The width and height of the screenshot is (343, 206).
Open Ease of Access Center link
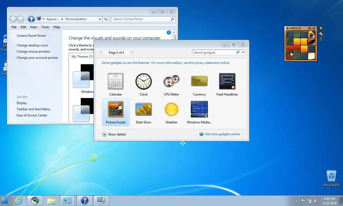point(32,115)
